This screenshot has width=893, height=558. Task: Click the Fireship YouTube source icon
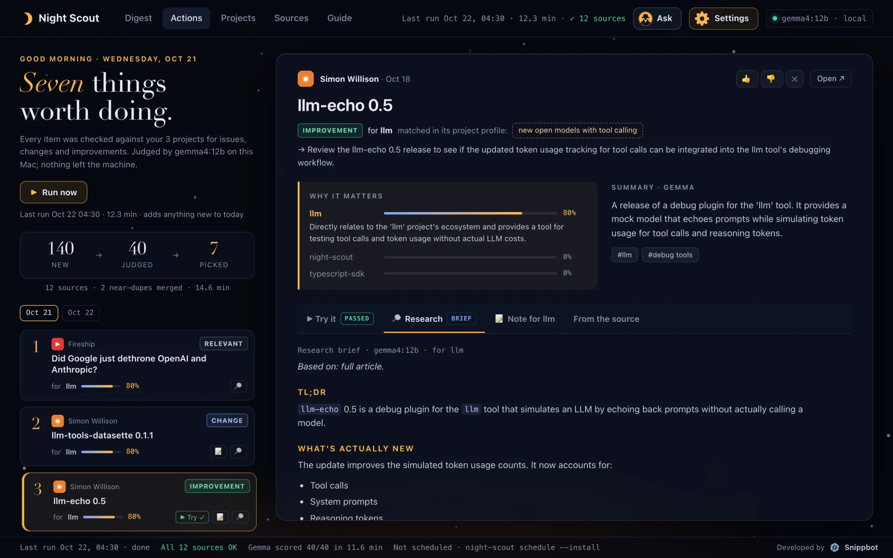click(58, 344)
